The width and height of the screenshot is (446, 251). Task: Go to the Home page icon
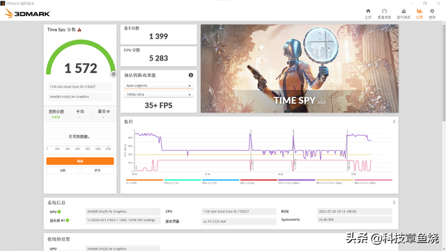[368, 13]
